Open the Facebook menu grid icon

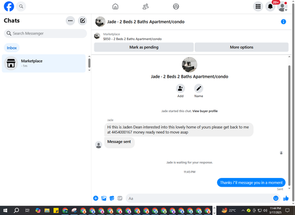tap(258, 6)
